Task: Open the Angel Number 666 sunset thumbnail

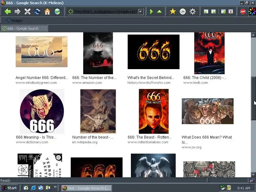Action: coord(42,52)
